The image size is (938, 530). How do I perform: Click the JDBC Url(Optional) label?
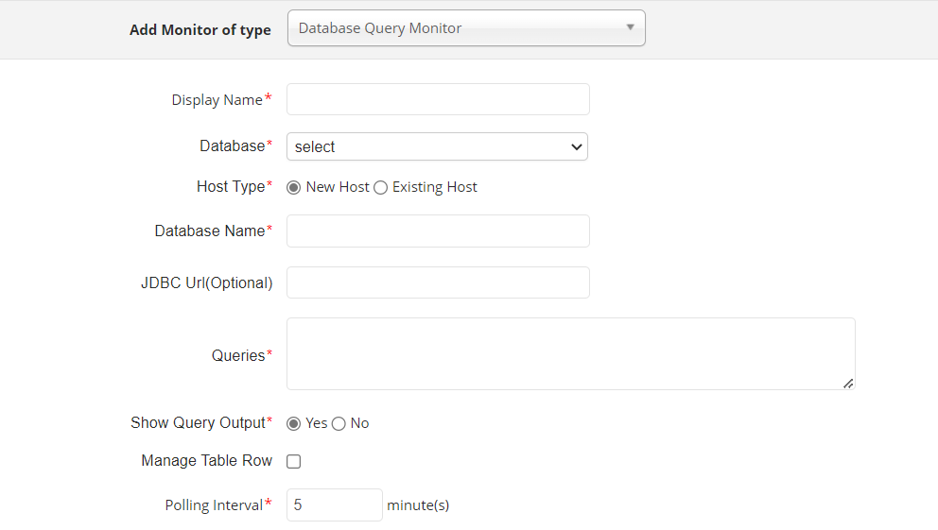206,282
